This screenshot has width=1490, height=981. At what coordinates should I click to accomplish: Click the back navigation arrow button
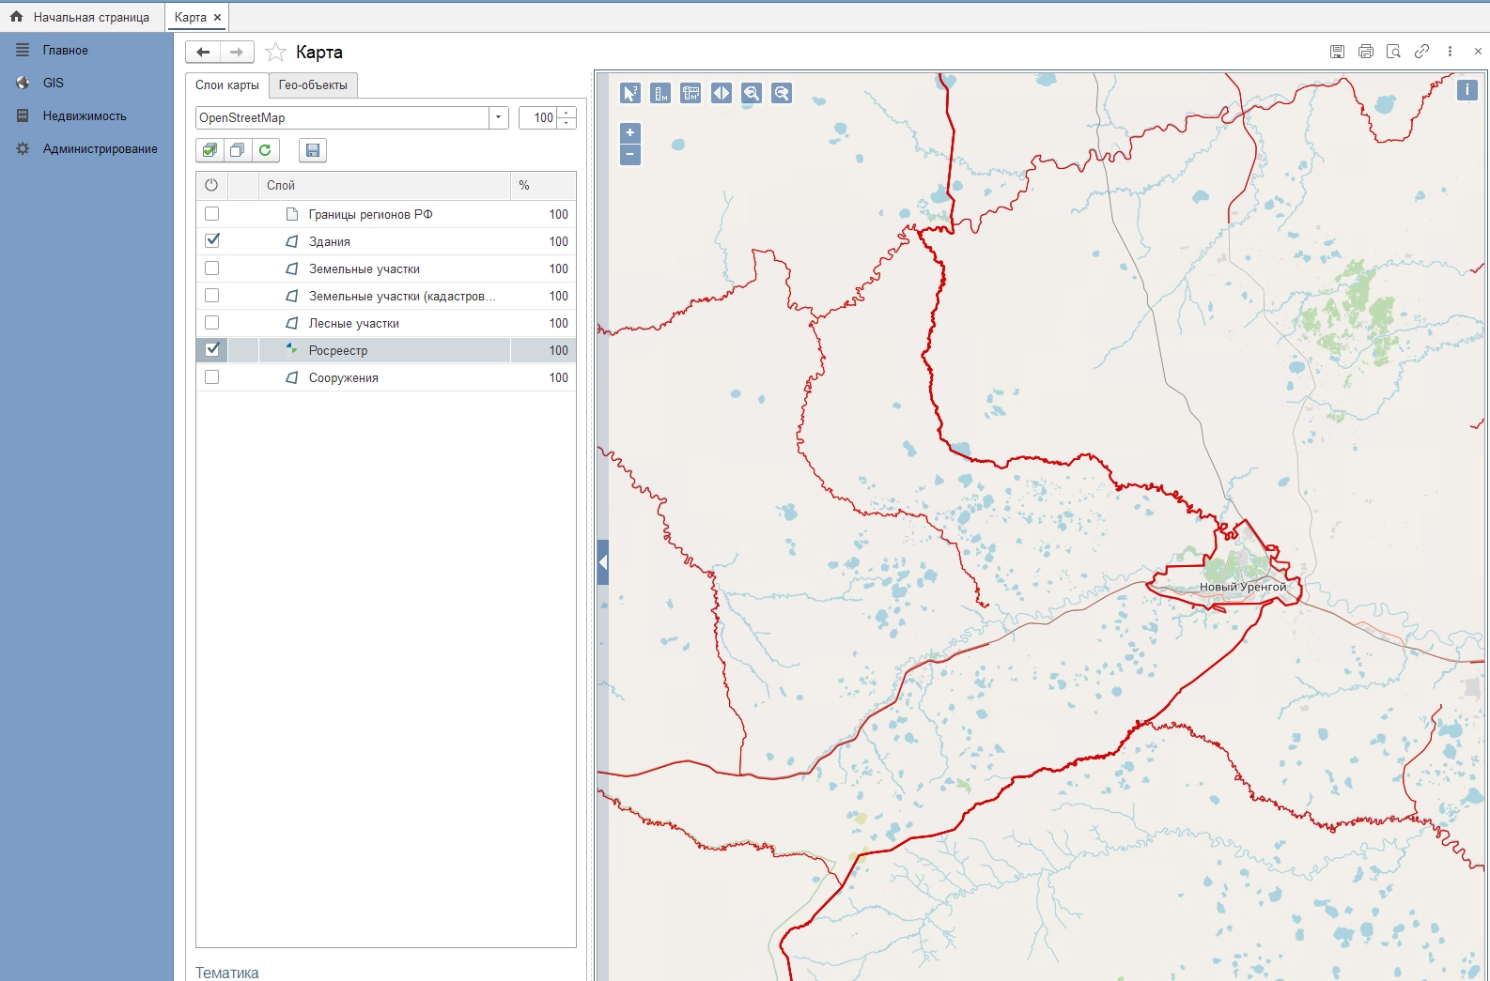tap(203, 52)
